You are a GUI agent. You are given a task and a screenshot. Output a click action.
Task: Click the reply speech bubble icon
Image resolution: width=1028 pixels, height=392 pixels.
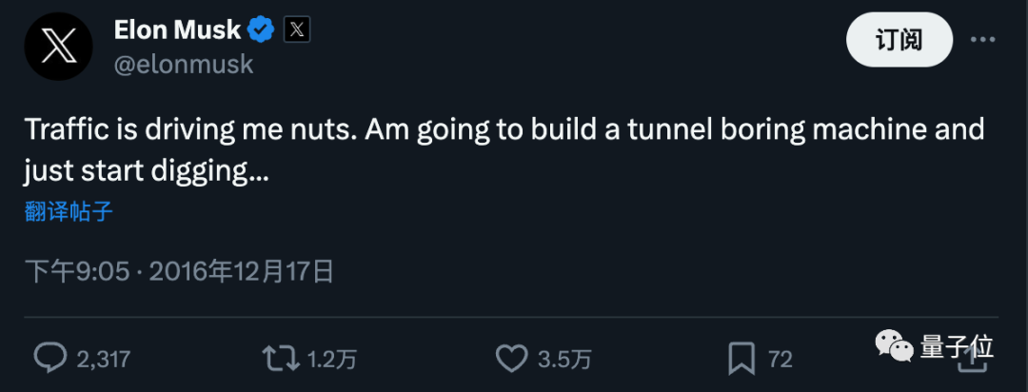tap(49, 358)
